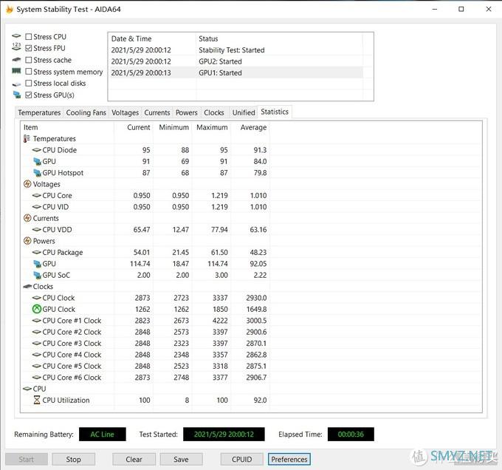502x470 pixels.
Task: Select the Statistics tab
Action: click(275, 112)
